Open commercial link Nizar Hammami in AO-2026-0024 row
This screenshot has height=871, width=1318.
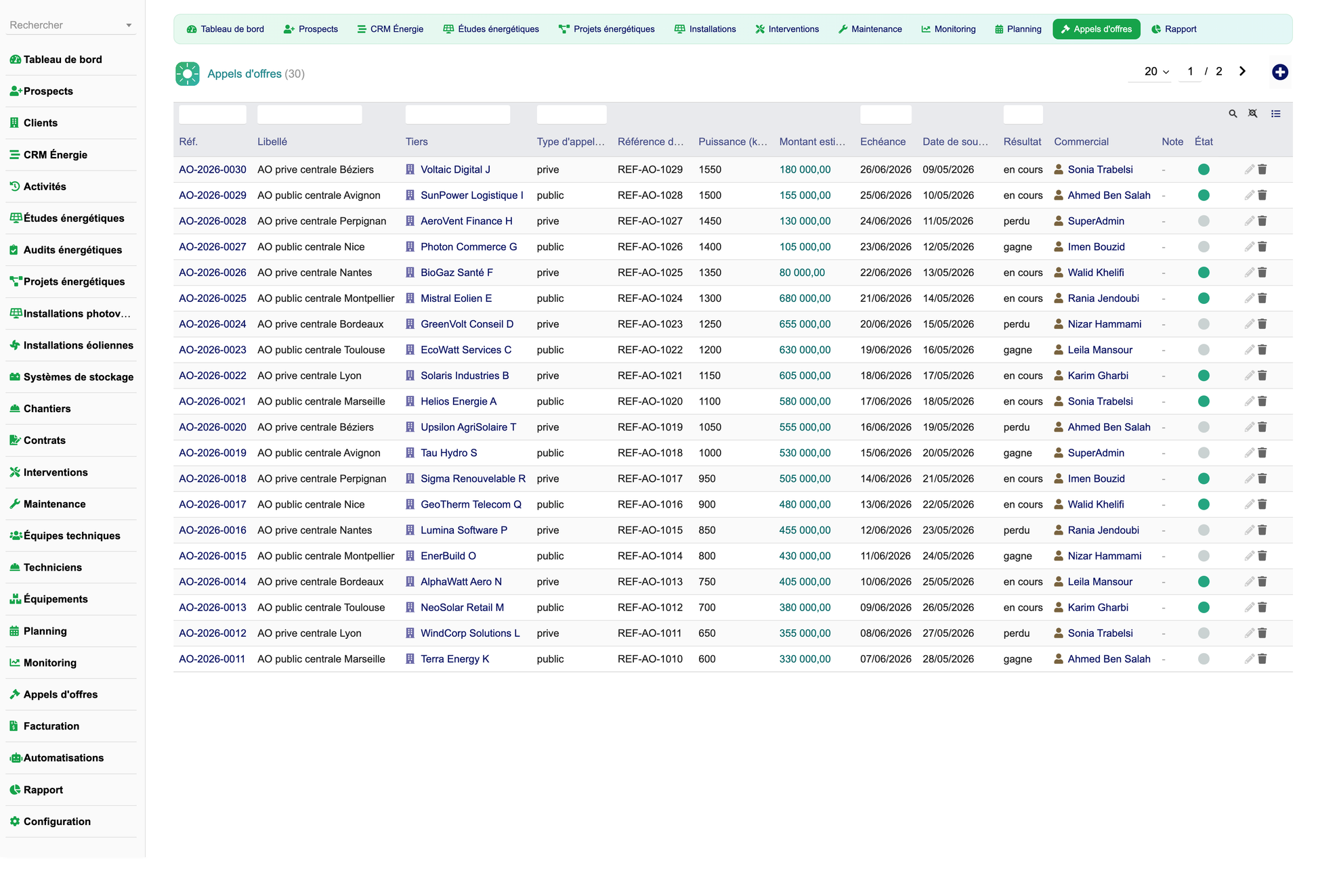coord(1104,324)
